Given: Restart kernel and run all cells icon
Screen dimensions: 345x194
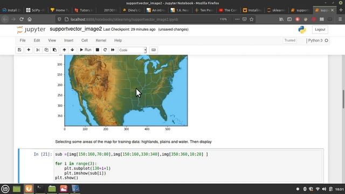Looking at the screenshot, I should [113, 50].
